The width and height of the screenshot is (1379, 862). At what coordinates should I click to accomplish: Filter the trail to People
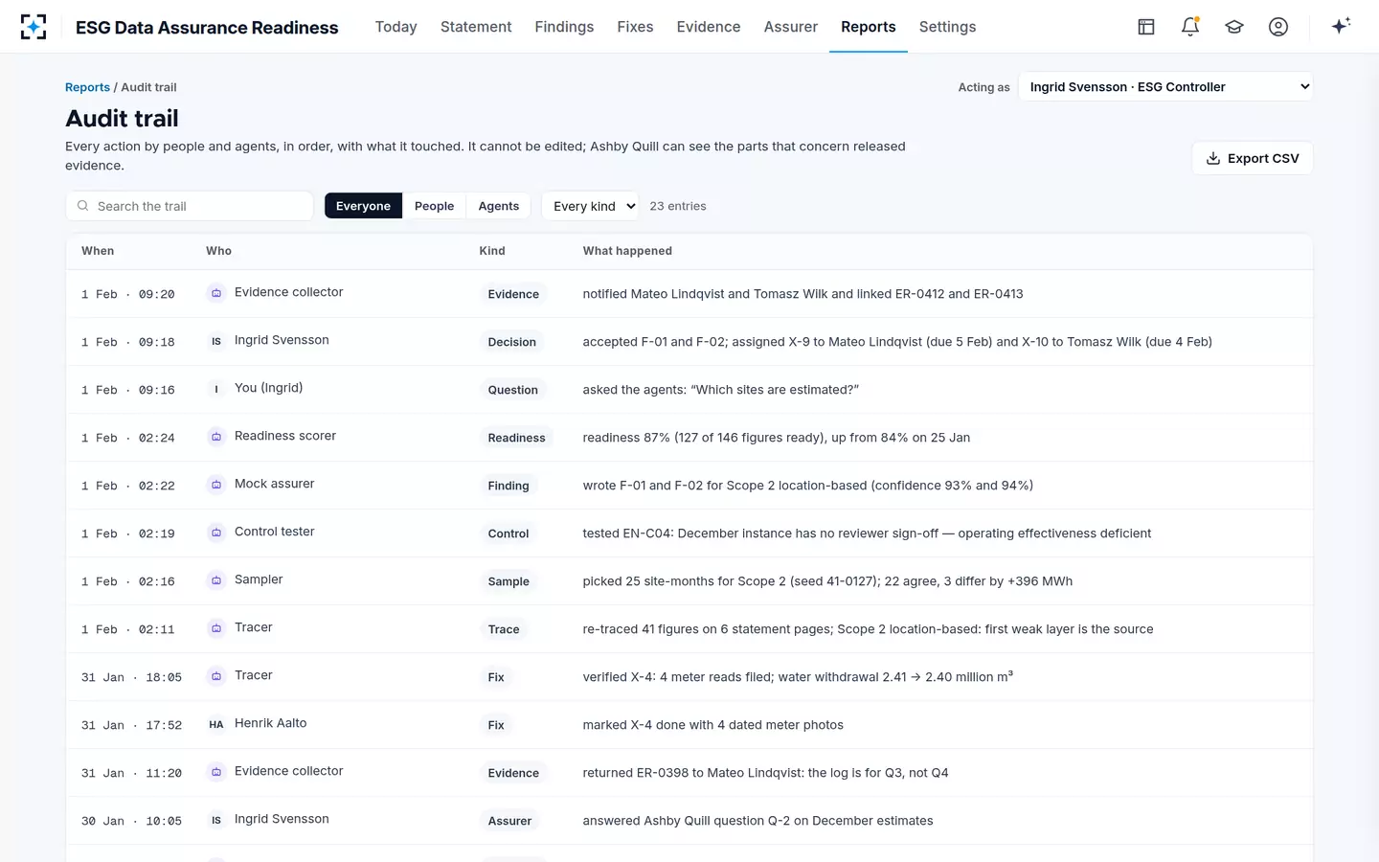[434, 206]
